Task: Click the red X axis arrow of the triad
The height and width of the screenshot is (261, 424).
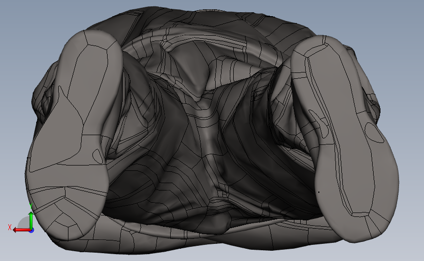Action: (x=22, y=230)
